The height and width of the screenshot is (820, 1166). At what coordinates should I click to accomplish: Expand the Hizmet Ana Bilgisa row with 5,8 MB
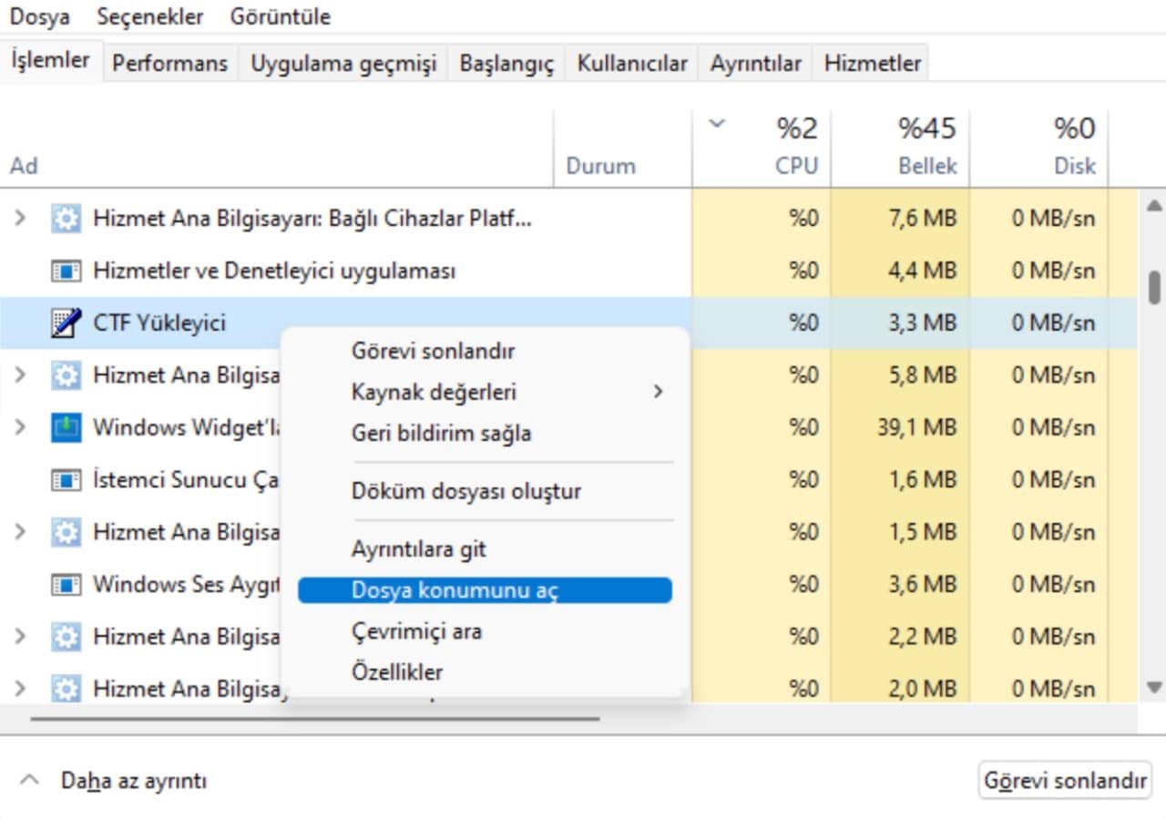20,375
